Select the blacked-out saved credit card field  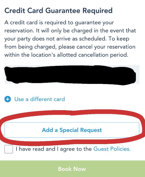[72, 74]
